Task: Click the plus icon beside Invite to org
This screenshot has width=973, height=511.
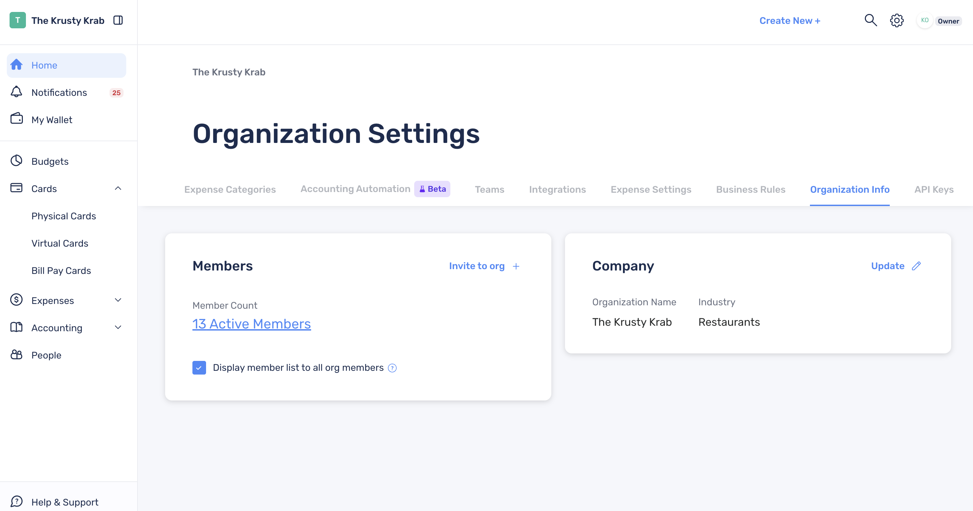Action: click(516, 266)
